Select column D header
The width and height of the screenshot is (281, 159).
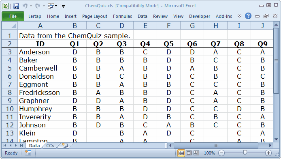click(x=122, y=26)
